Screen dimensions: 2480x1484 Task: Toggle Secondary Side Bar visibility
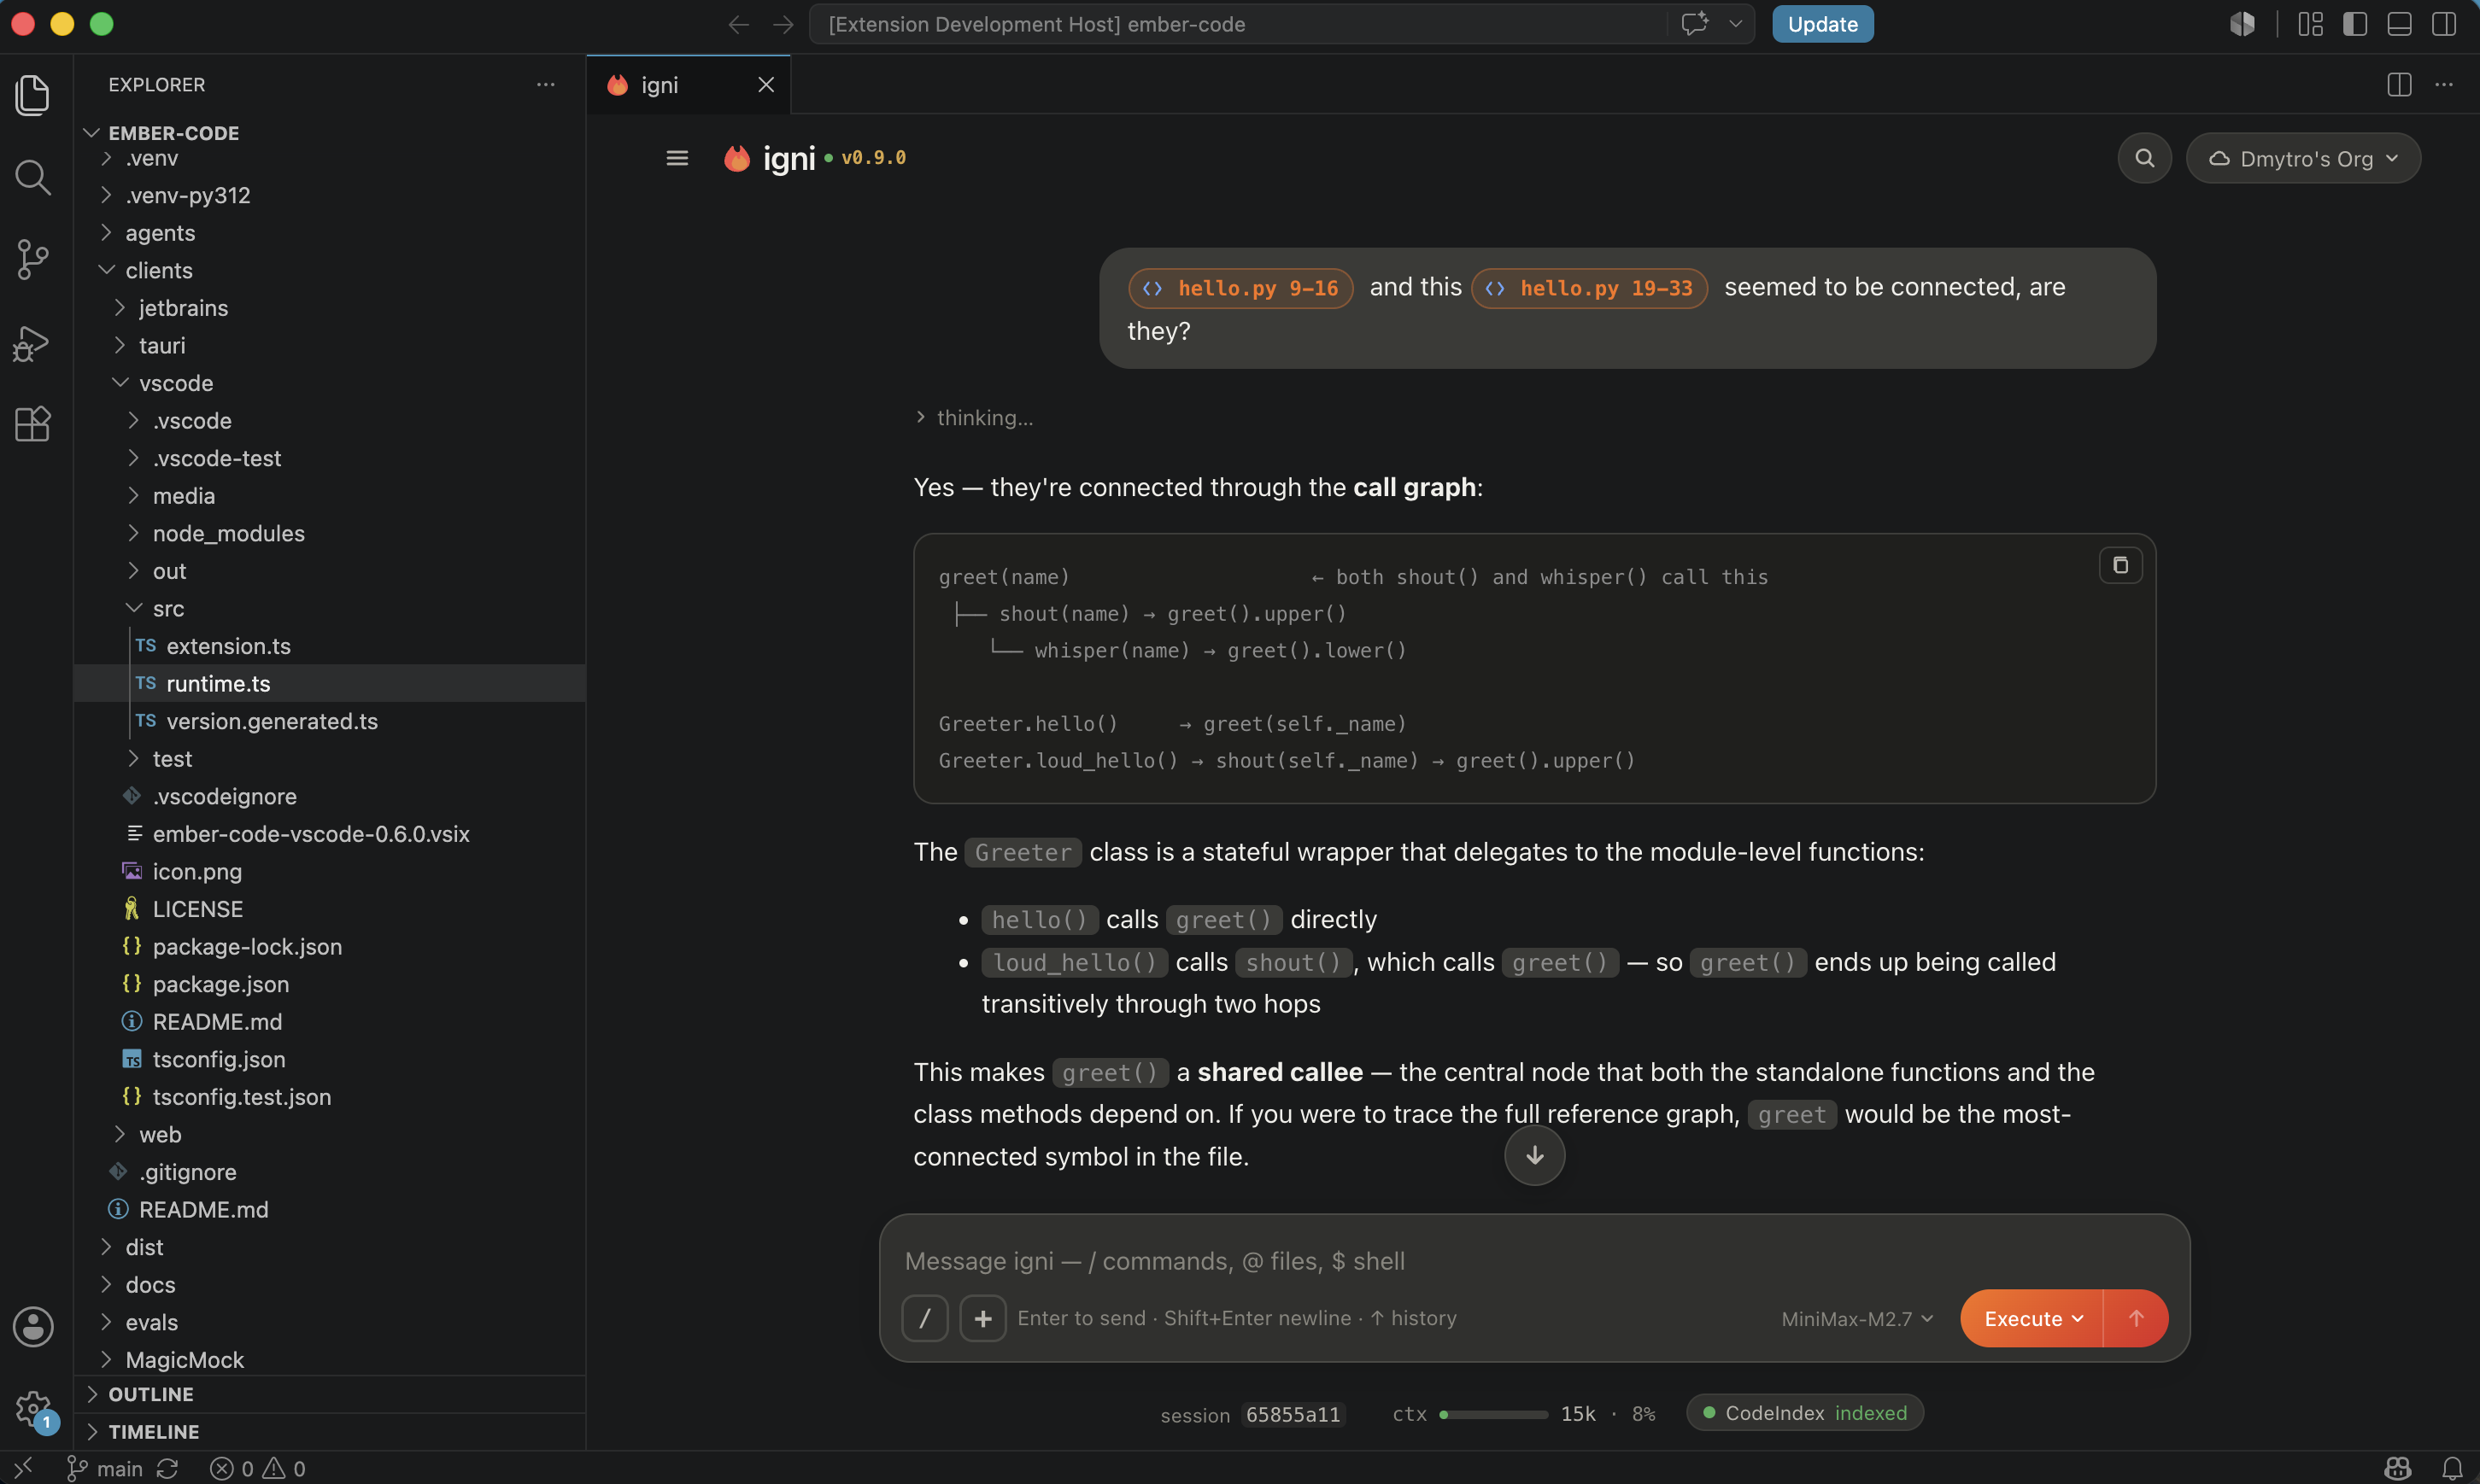coord(2444,24)
